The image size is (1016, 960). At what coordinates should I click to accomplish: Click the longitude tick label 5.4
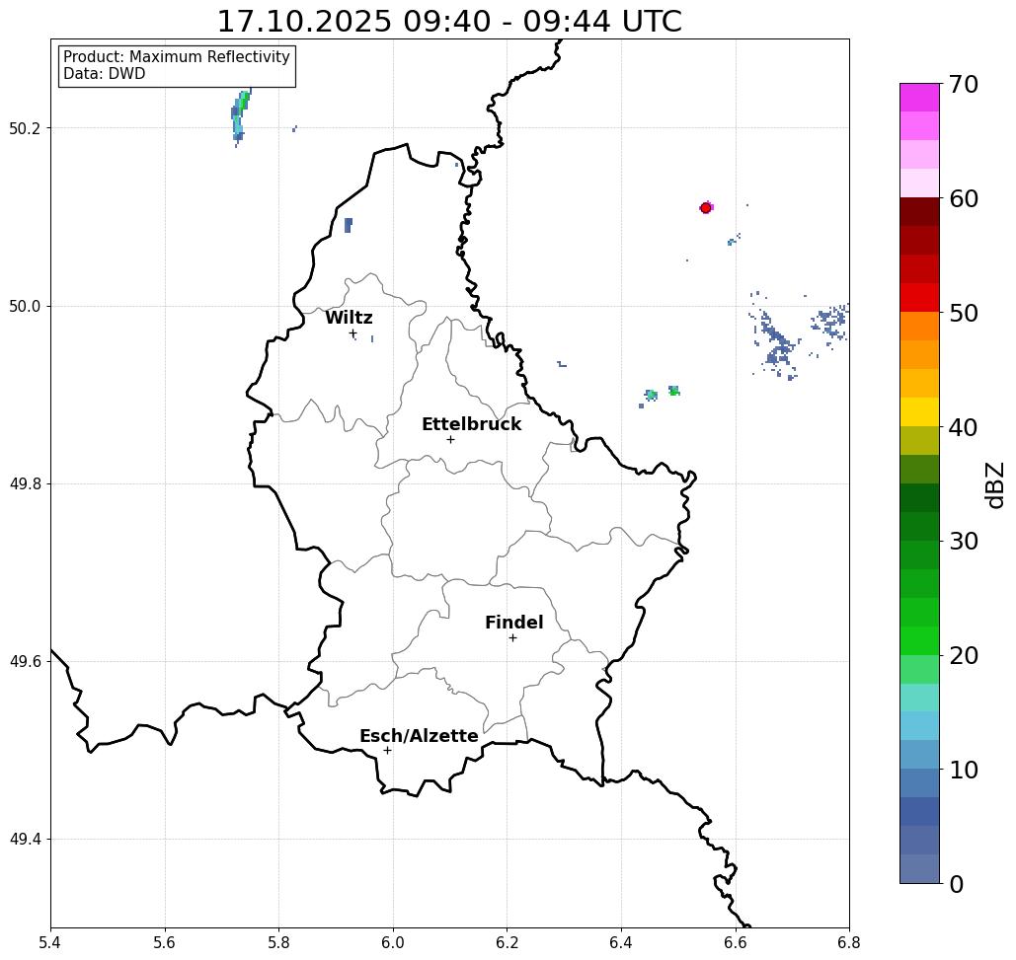pyautogui.click(x=50, y=942)
